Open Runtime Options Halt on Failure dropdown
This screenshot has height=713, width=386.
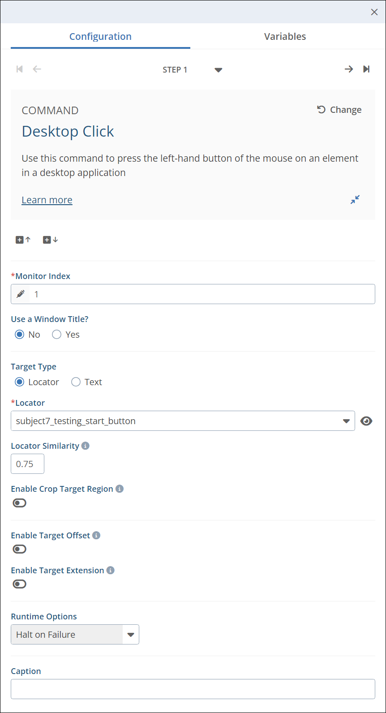[x=131, y=635]
